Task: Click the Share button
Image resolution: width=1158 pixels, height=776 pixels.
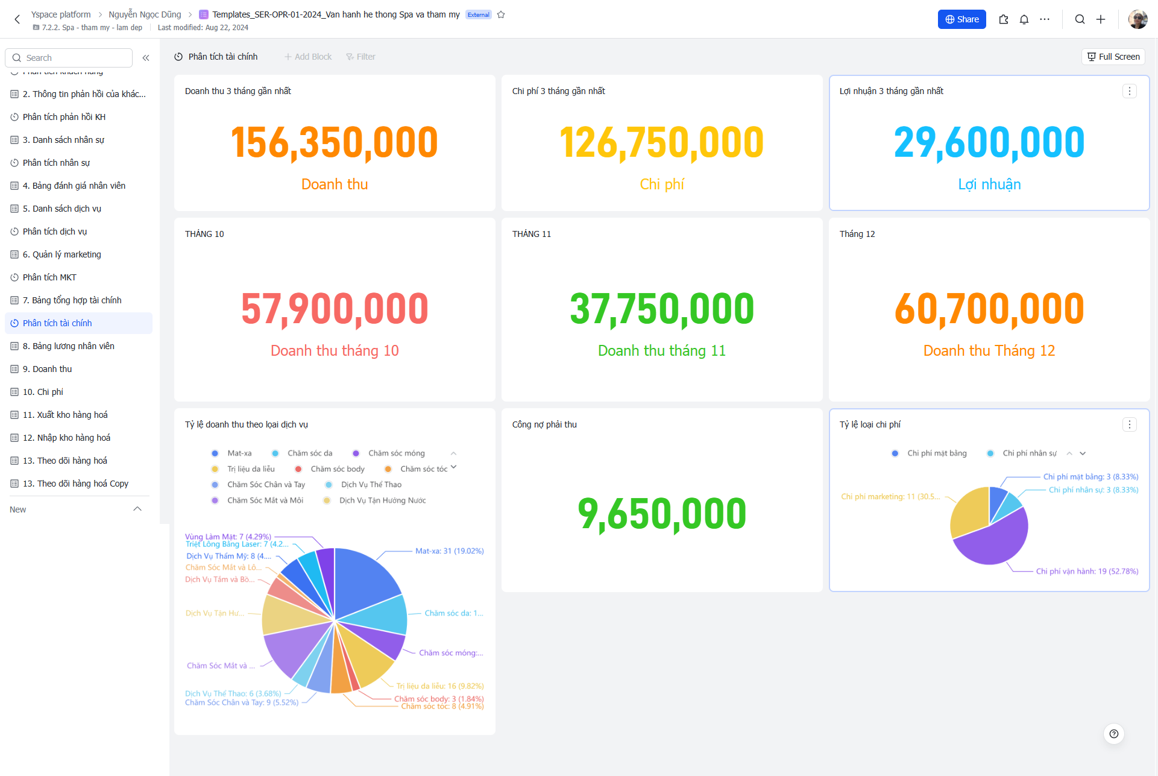Action: tap(962, 19)
